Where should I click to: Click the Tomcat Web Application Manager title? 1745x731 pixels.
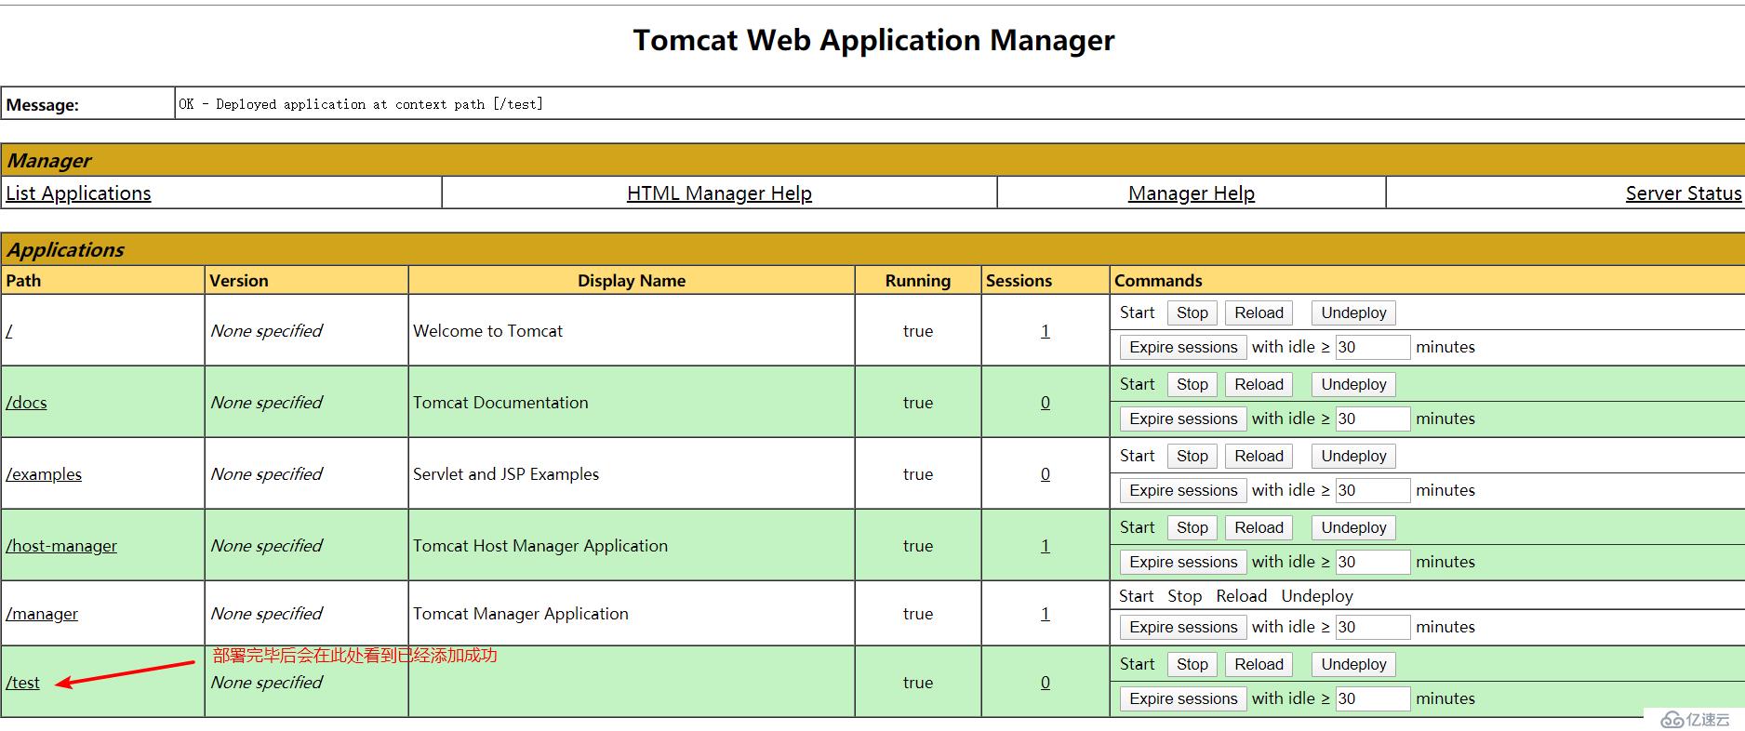pos(873,40)
